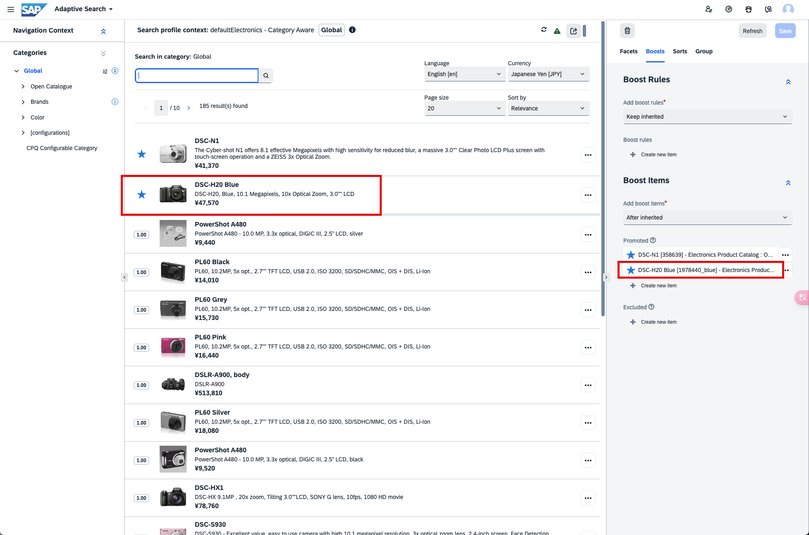This screenshot has width=809, height=535.
Task: Expand the [configurations] tree node
Action: [x=23, y=133]
